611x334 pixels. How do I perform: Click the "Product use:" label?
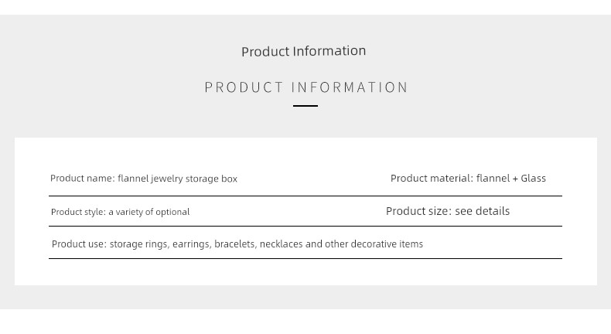tap(79, 244)
